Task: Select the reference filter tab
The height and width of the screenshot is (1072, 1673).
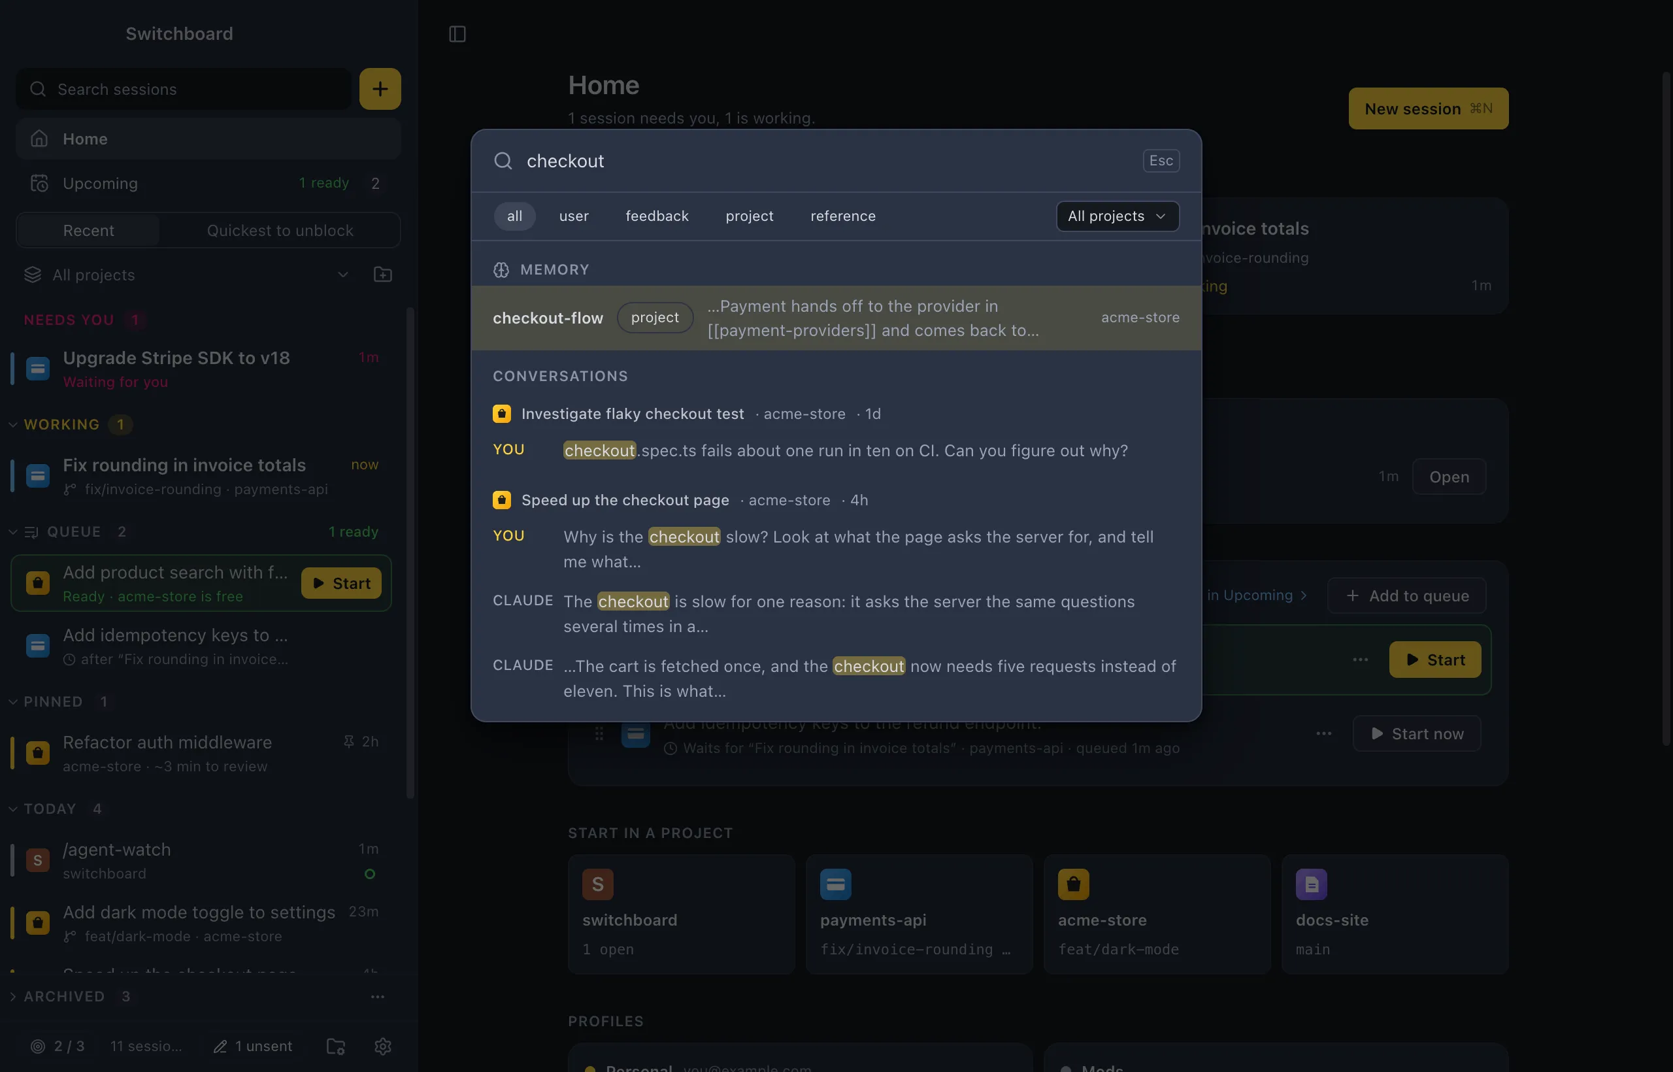Action: [x=843, y=216]
